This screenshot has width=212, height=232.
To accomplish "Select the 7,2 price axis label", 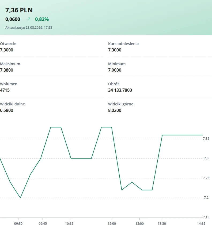I will click(207, 198).
